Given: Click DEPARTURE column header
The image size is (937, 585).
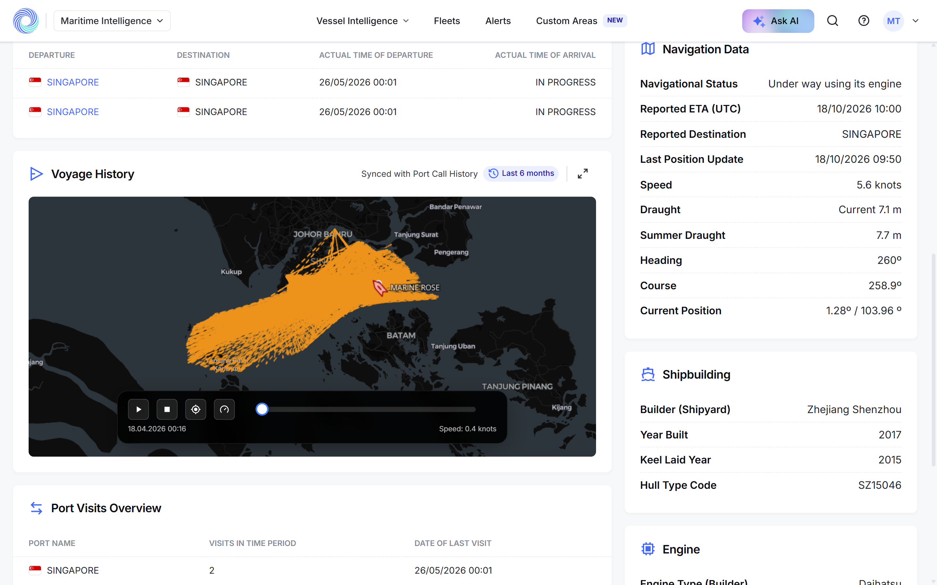Looking at the screenshot, I should click(52, 55).
